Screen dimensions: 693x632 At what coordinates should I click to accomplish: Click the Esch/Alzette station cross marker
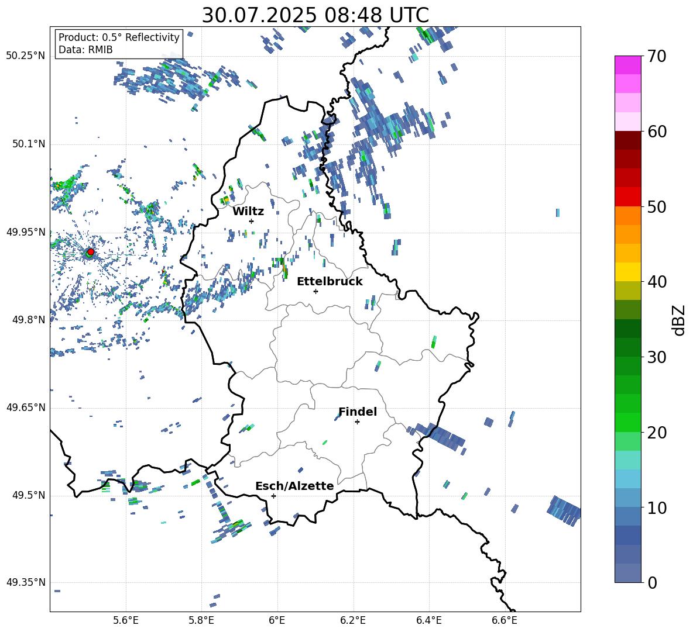(x=273, y=496)
